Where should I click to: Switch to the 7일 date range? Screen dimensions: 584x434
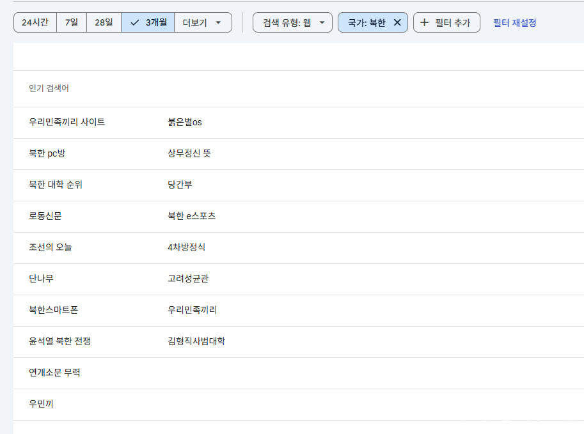[x=72, y=22]
